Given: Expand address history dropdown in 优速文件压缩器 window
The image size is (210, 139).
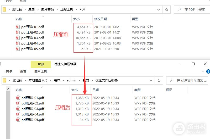Looking at the screenshot, I should pos(151,81).
